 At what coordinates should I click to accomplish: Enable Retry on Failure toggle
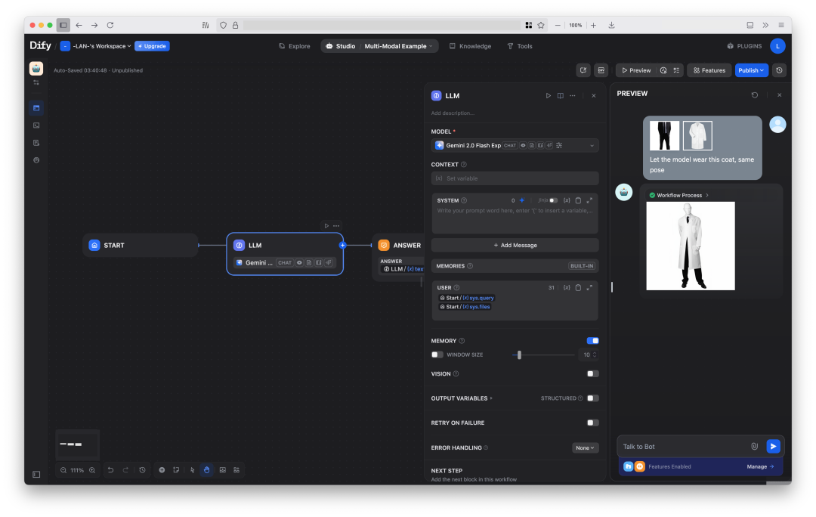point(593,423)
